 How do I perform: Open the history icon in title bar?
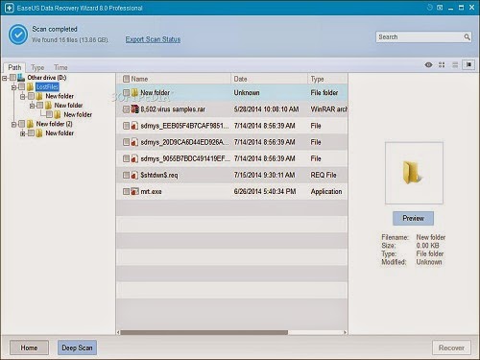tap(430, 7)
